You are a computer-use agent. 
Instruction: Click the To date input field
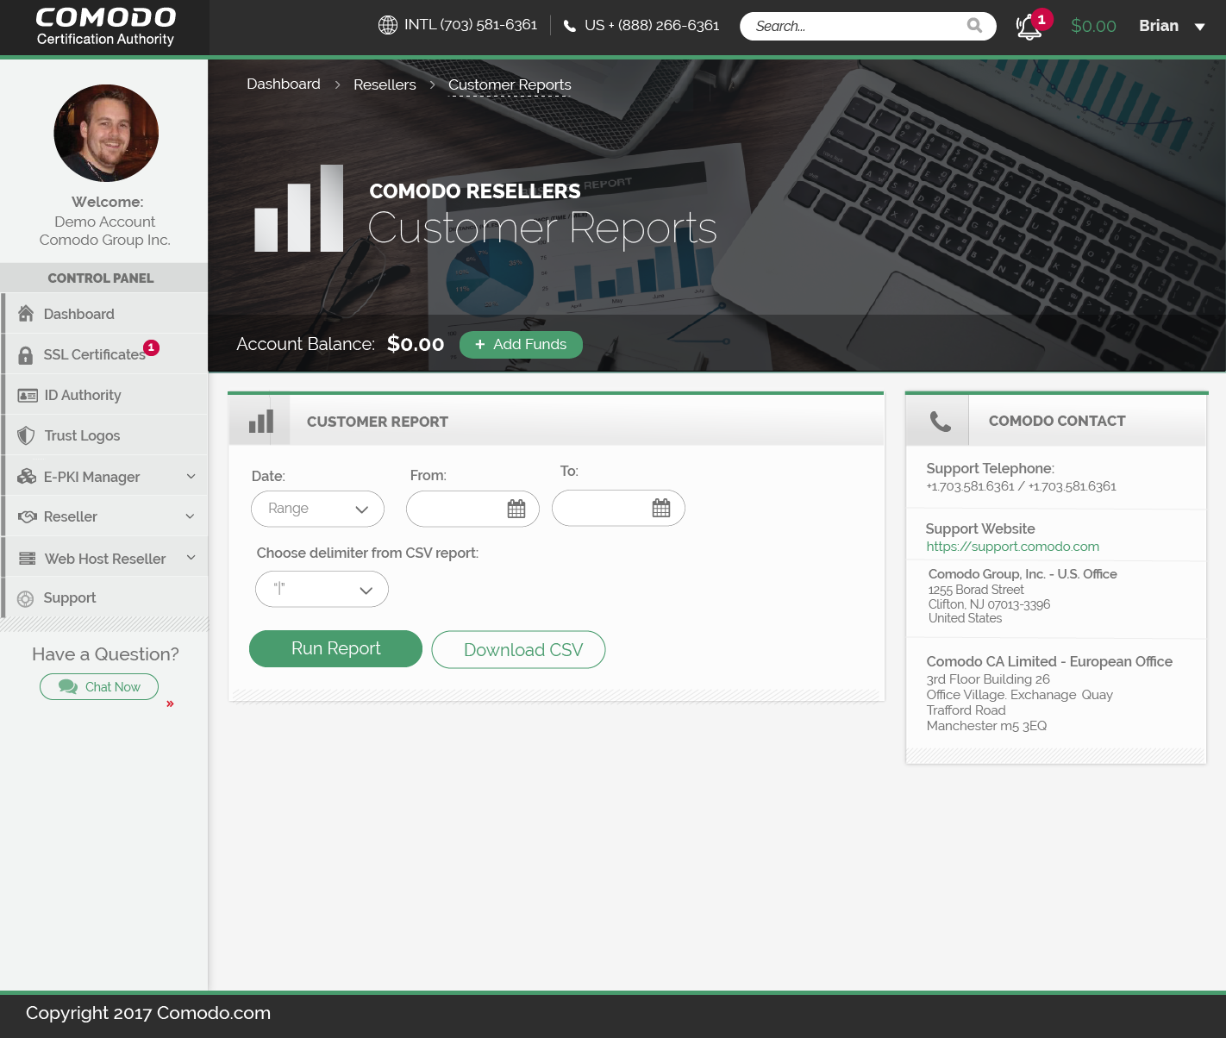click(x=618, y=508)
